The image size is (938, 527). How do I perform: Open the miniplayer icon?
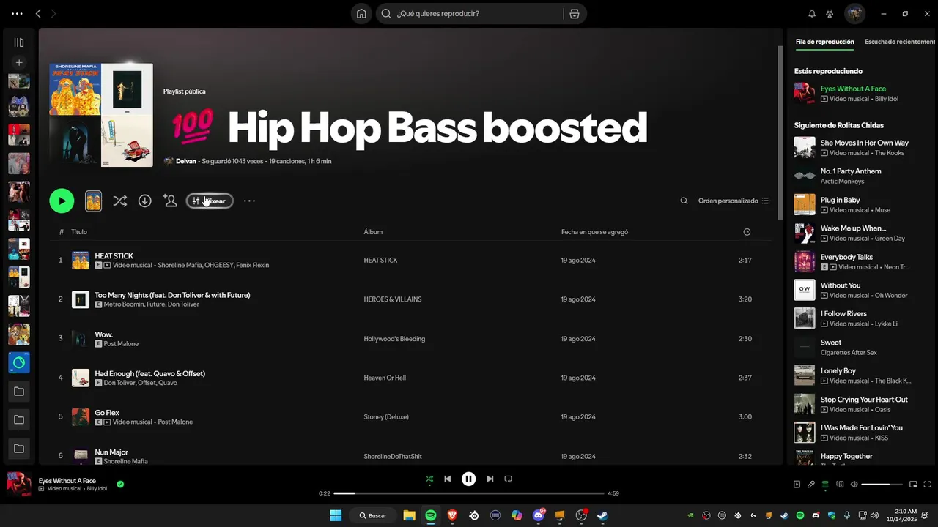pos(913,484)
